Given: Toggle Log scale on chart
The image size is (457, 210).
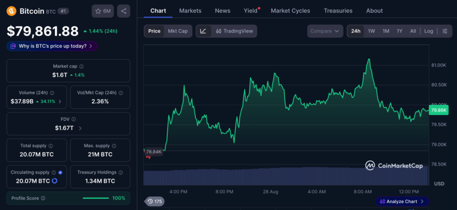Looking at the screenshot, I should (428, 31).
